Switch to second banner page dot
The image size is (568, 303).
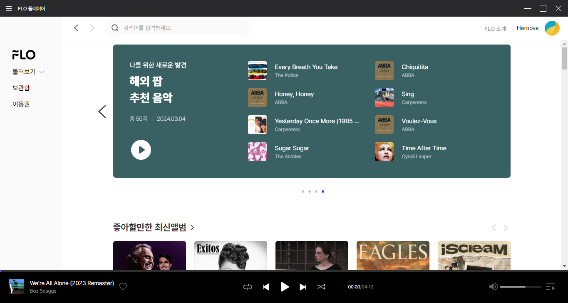310,191
